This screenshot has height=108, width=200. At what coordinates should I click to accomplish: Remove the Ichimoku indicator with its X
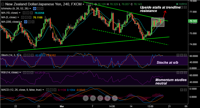coord(42,9)
